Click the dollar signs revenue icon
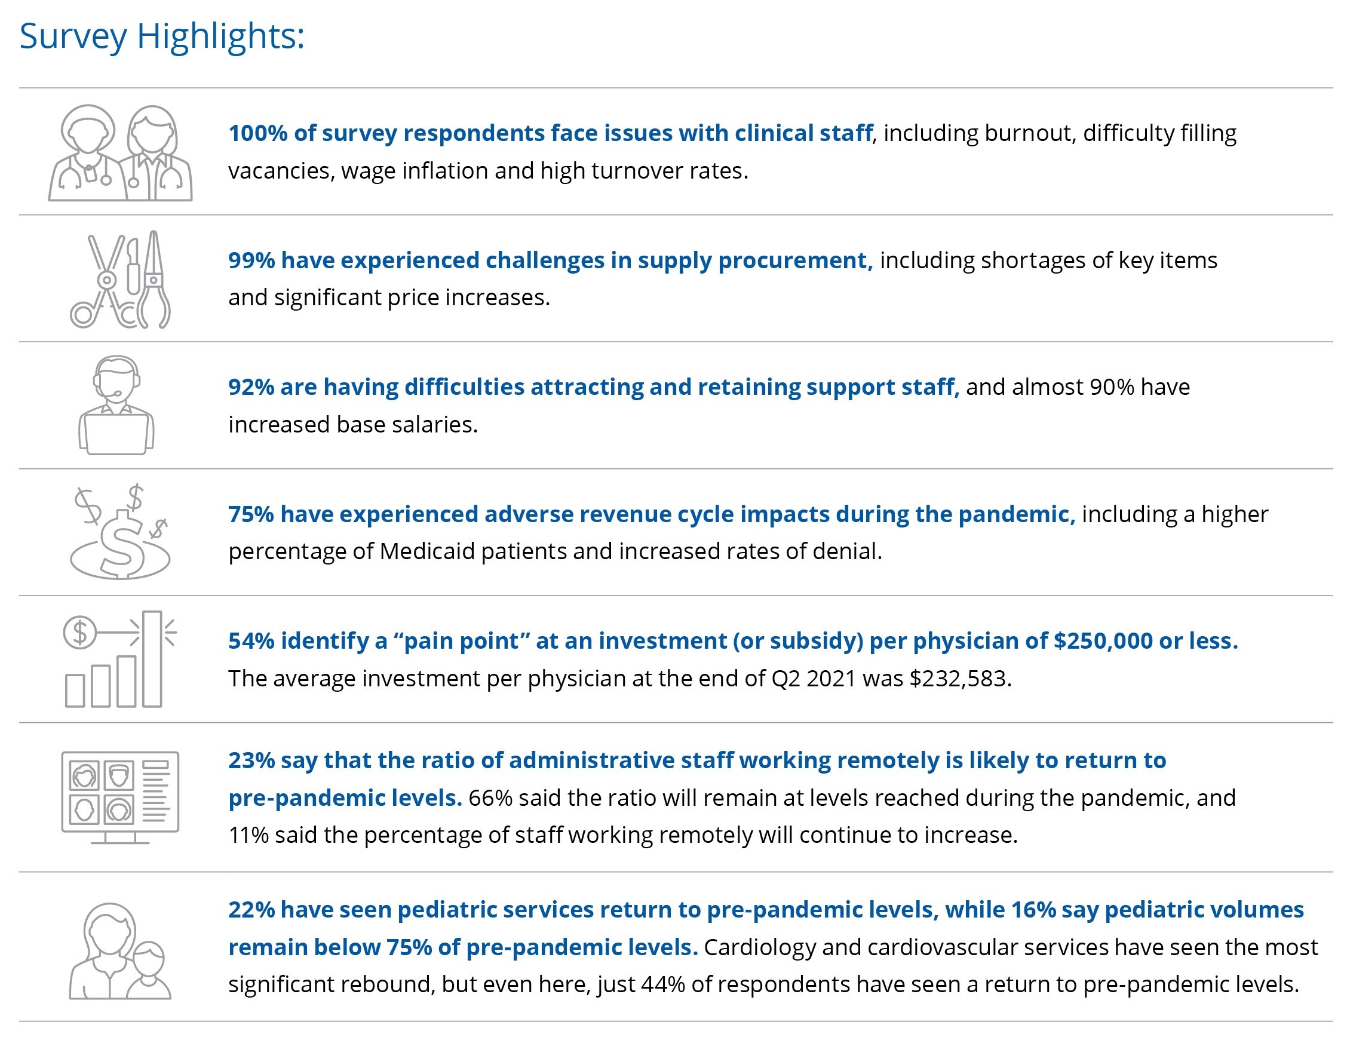 point(120,532)
